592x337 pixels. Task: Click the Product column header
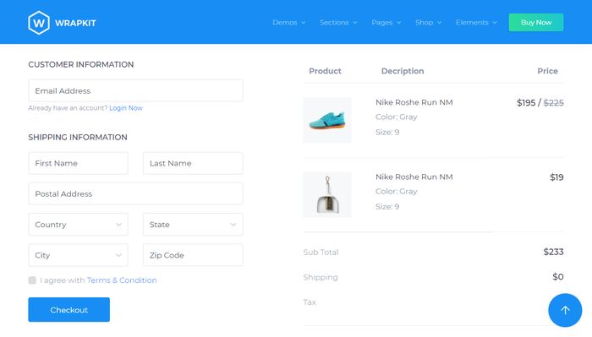(x=325, y=71)
